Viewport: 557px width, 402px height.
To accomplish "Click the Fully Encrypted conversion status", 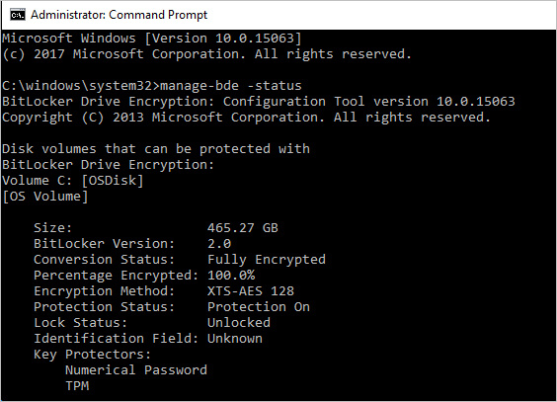I will coord(267,260).
